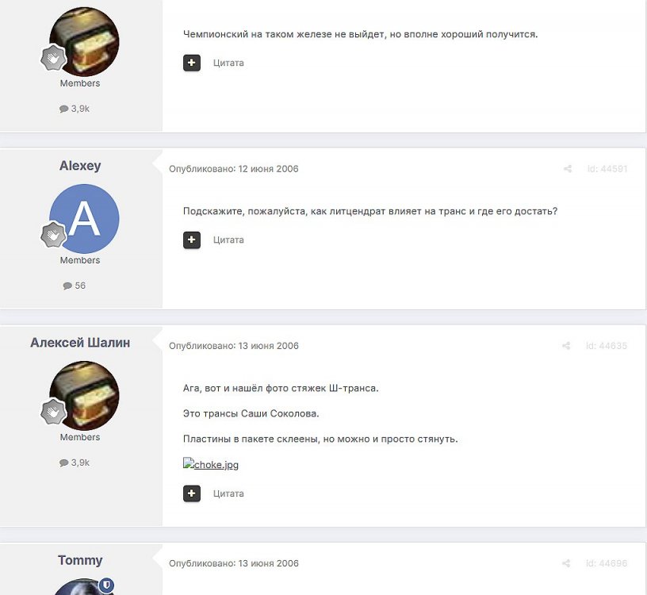Open the Алексей Шалин username link
The height and width of the screenshot is (595, 647).
80,343
